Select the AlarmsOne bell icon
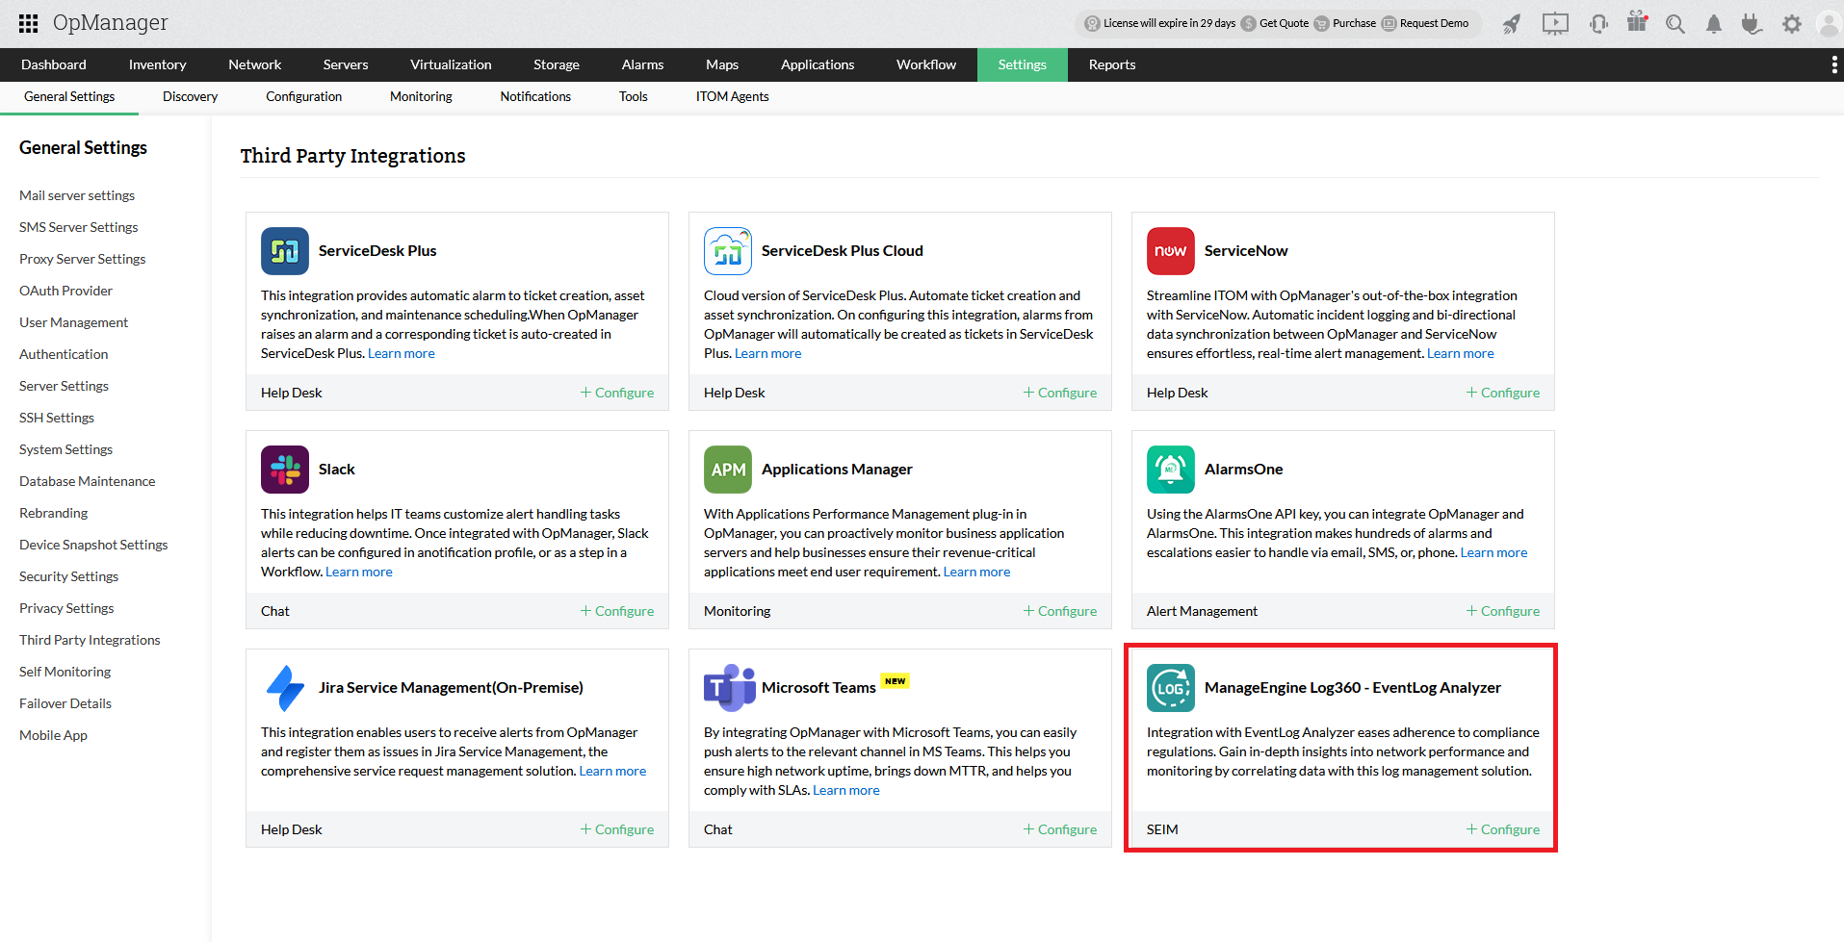The height and width of the screenshot is (942, 1844). point(1170,469)
